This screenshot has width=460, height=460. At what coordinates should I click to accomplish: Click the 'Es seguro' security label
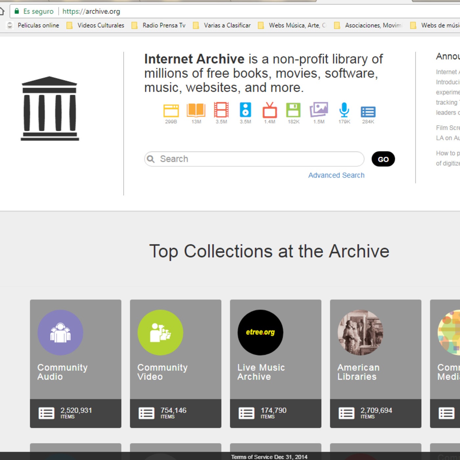[x=38, y=11]
